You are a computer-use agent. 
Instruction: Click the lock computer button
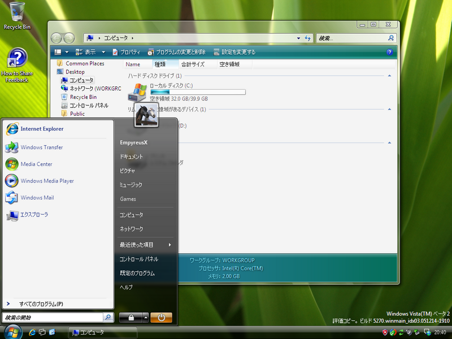click(x=131, y=318)
